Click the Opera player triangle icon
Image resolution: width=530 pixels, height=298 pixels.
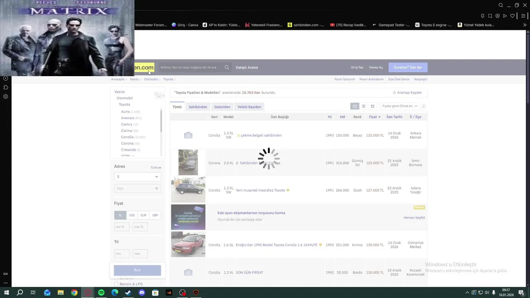tap(505, 16)
